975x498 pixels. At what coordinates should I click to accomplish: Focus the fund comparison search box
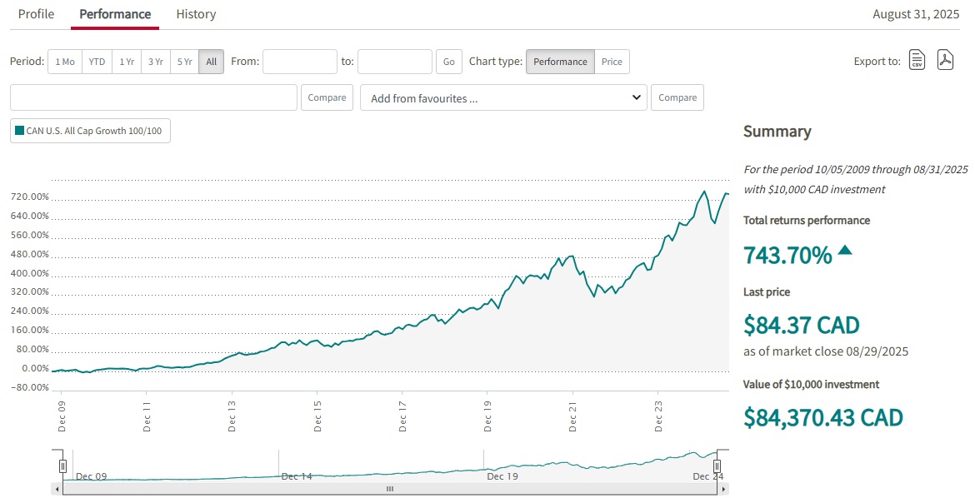click(x=153, y=97)
